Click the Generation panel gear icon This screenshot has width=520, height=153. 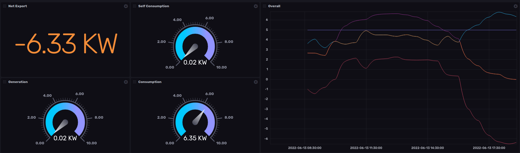(126, 82)
